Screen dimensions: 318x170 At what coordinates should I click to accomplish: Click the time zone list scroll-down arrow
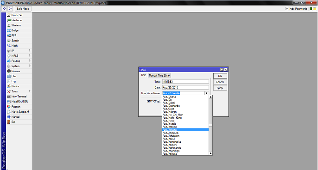(210, 153)
